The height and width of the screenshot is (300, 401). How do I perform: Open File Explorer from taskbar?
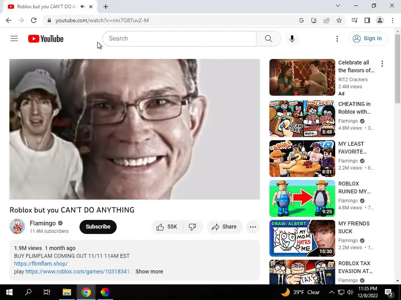tap(67, 292)
